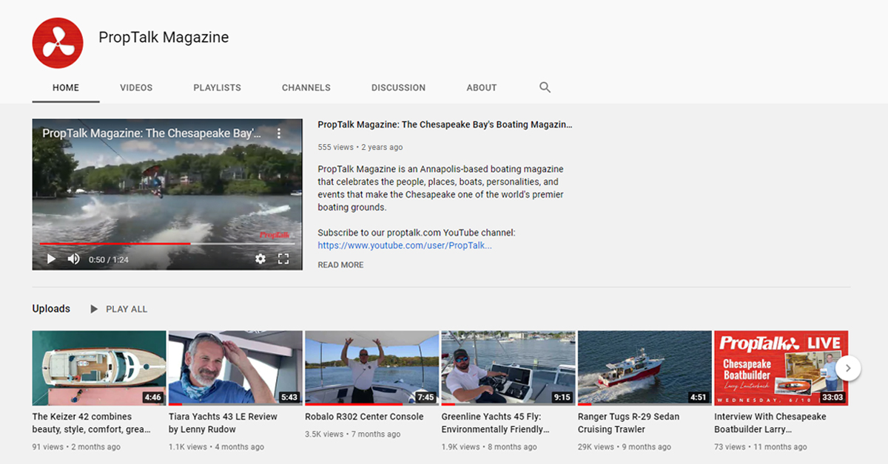Click the right arrow to see more uploads

point(848,368)
